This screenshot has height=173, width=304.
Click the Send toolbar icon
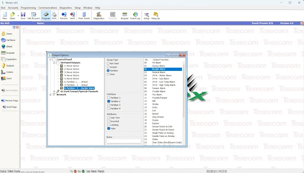pos(72,16)
